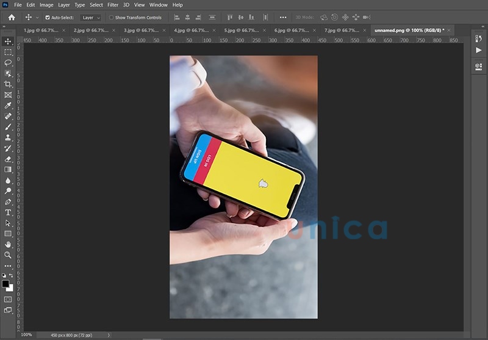Open the Auto-Select Layer dropdown
The width and height of the screenshot is (488, 340).
click(91, 18)
